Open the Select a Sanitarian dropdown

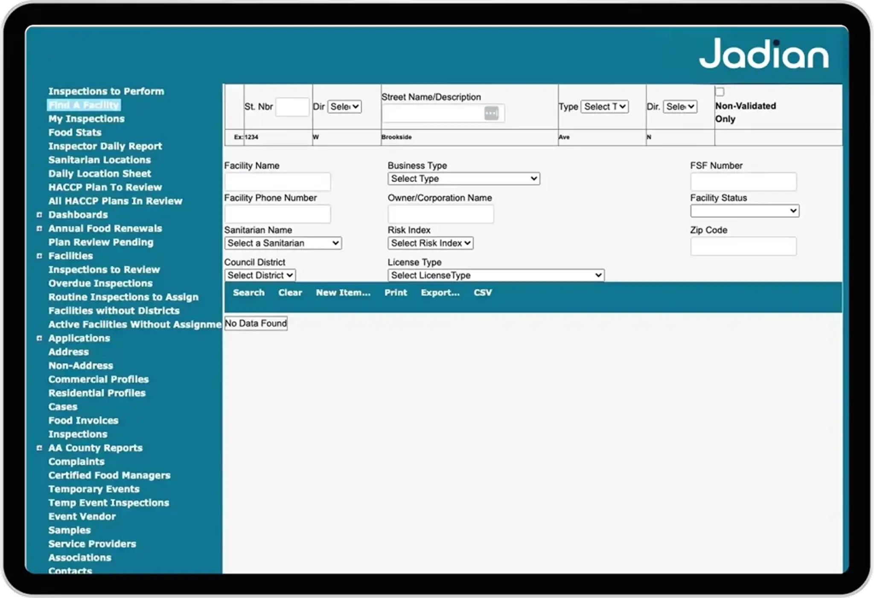pyautogui.click(x=283, y=243)
